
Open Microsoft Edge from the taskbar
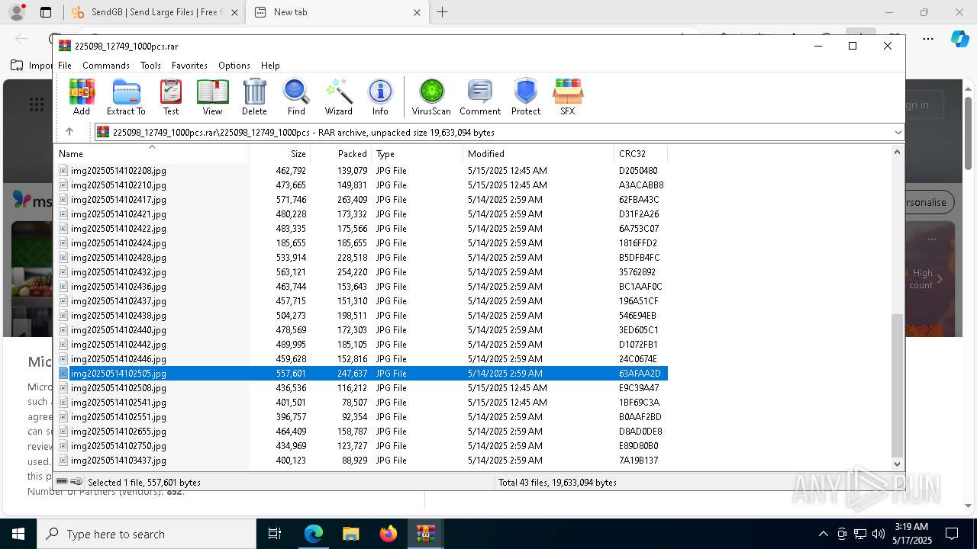coord(314,534)
